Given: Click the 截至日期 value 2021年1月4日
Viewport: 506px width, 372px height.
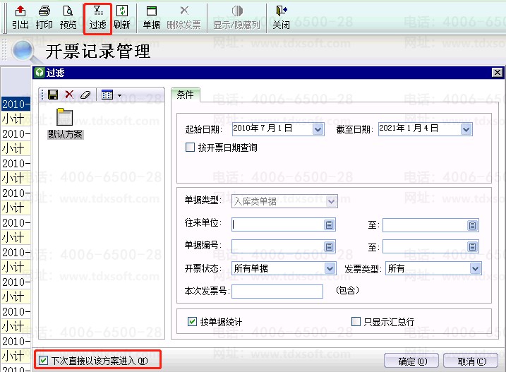Looking at the screenshot, I should 408,128.
